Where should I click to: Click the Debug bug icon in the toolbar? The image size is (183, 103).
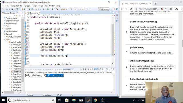(x=43, y=9)
